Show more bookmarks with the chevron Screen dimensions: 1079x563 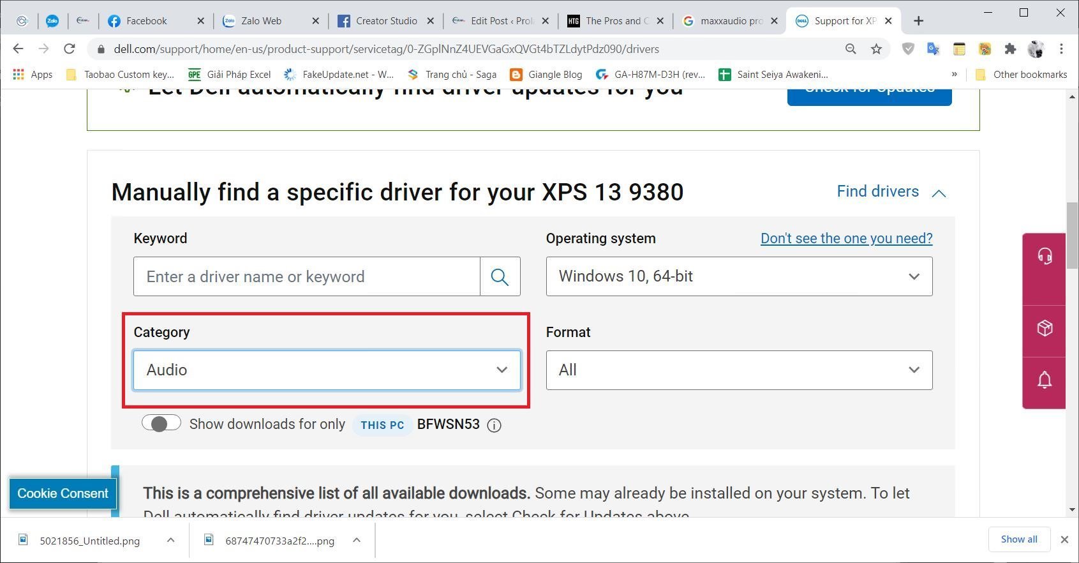[x=955, y=75]
